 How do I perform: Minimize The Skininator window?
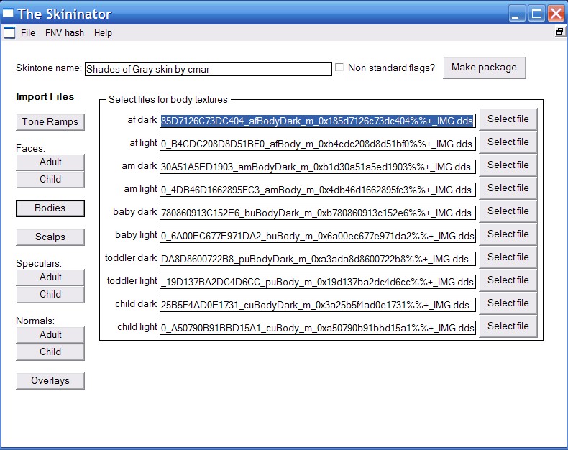coord(517,14)
